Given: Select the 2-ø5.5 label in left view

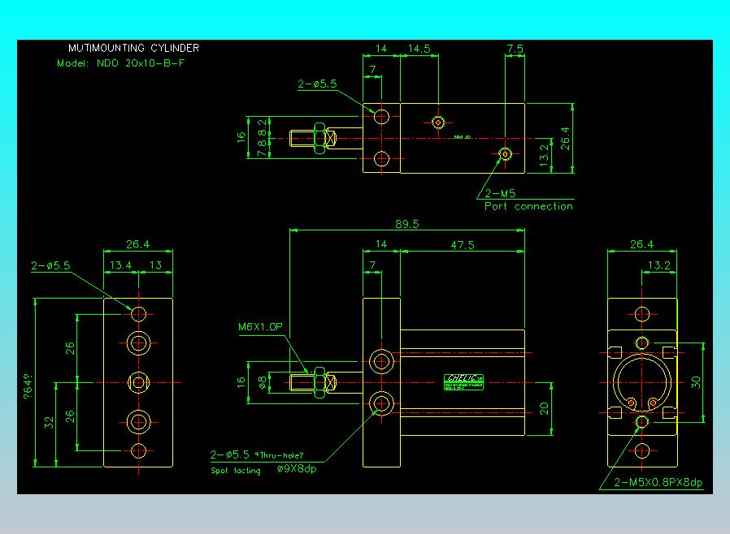Looking at the screenshot, I should tap(50, 265).
